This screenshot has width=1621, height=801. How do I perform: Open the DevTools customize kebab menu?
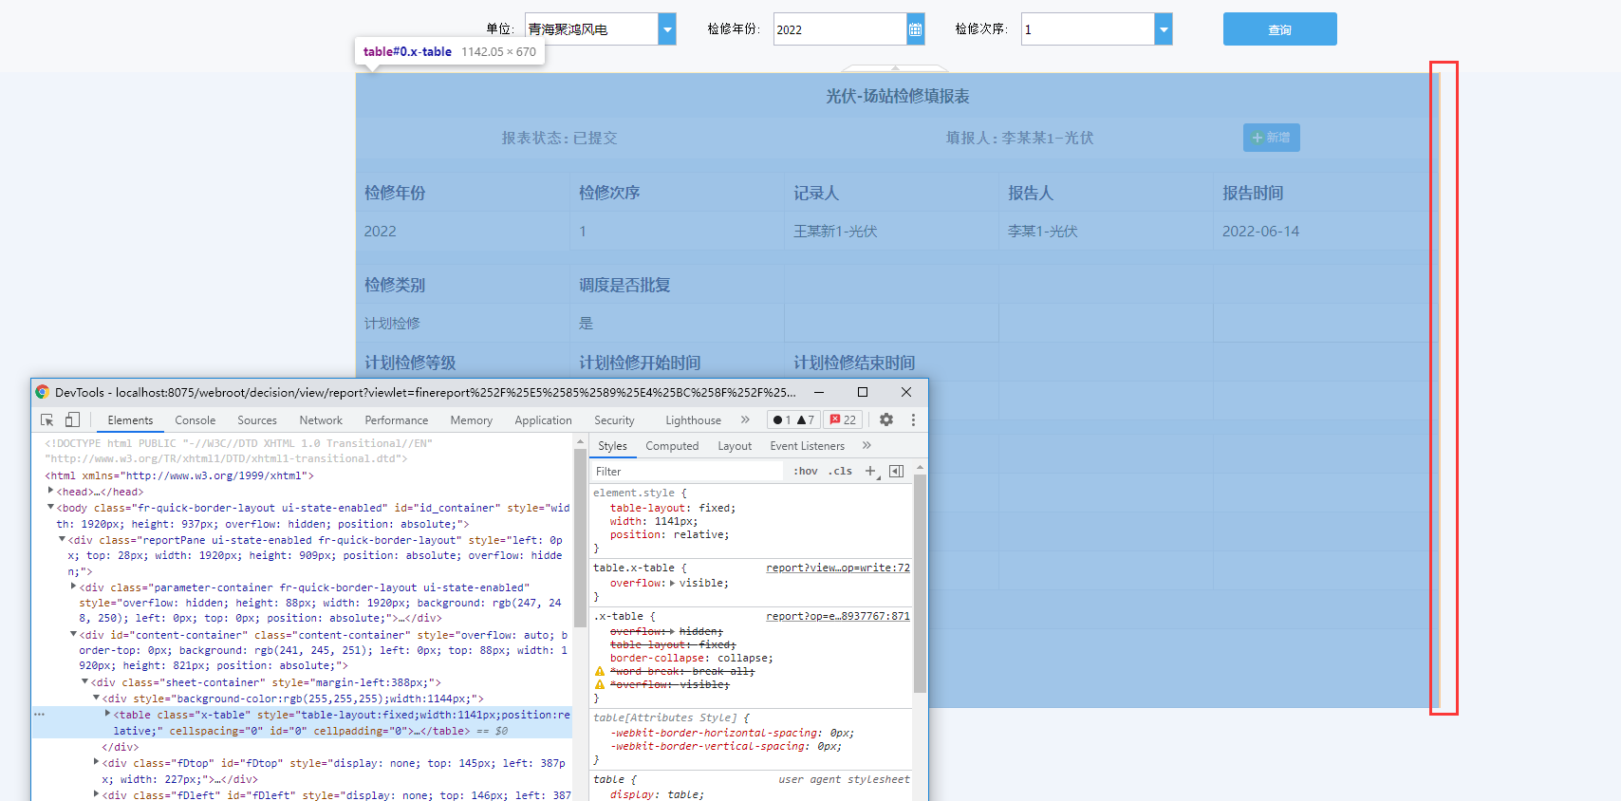[x=913, y=419]
